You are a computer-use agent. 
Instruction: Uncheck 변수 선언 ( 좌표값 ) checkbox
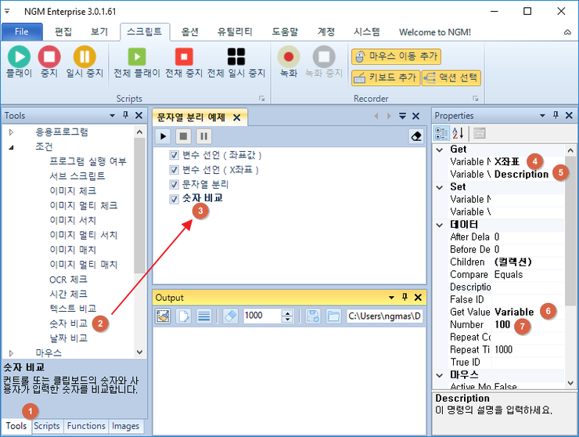click(x=174, y=155)
